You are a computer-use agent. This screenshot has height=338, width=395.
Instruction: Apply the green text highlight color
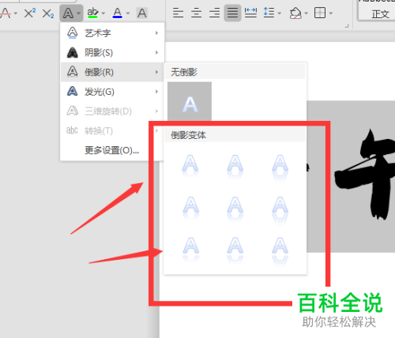[92, 13]
